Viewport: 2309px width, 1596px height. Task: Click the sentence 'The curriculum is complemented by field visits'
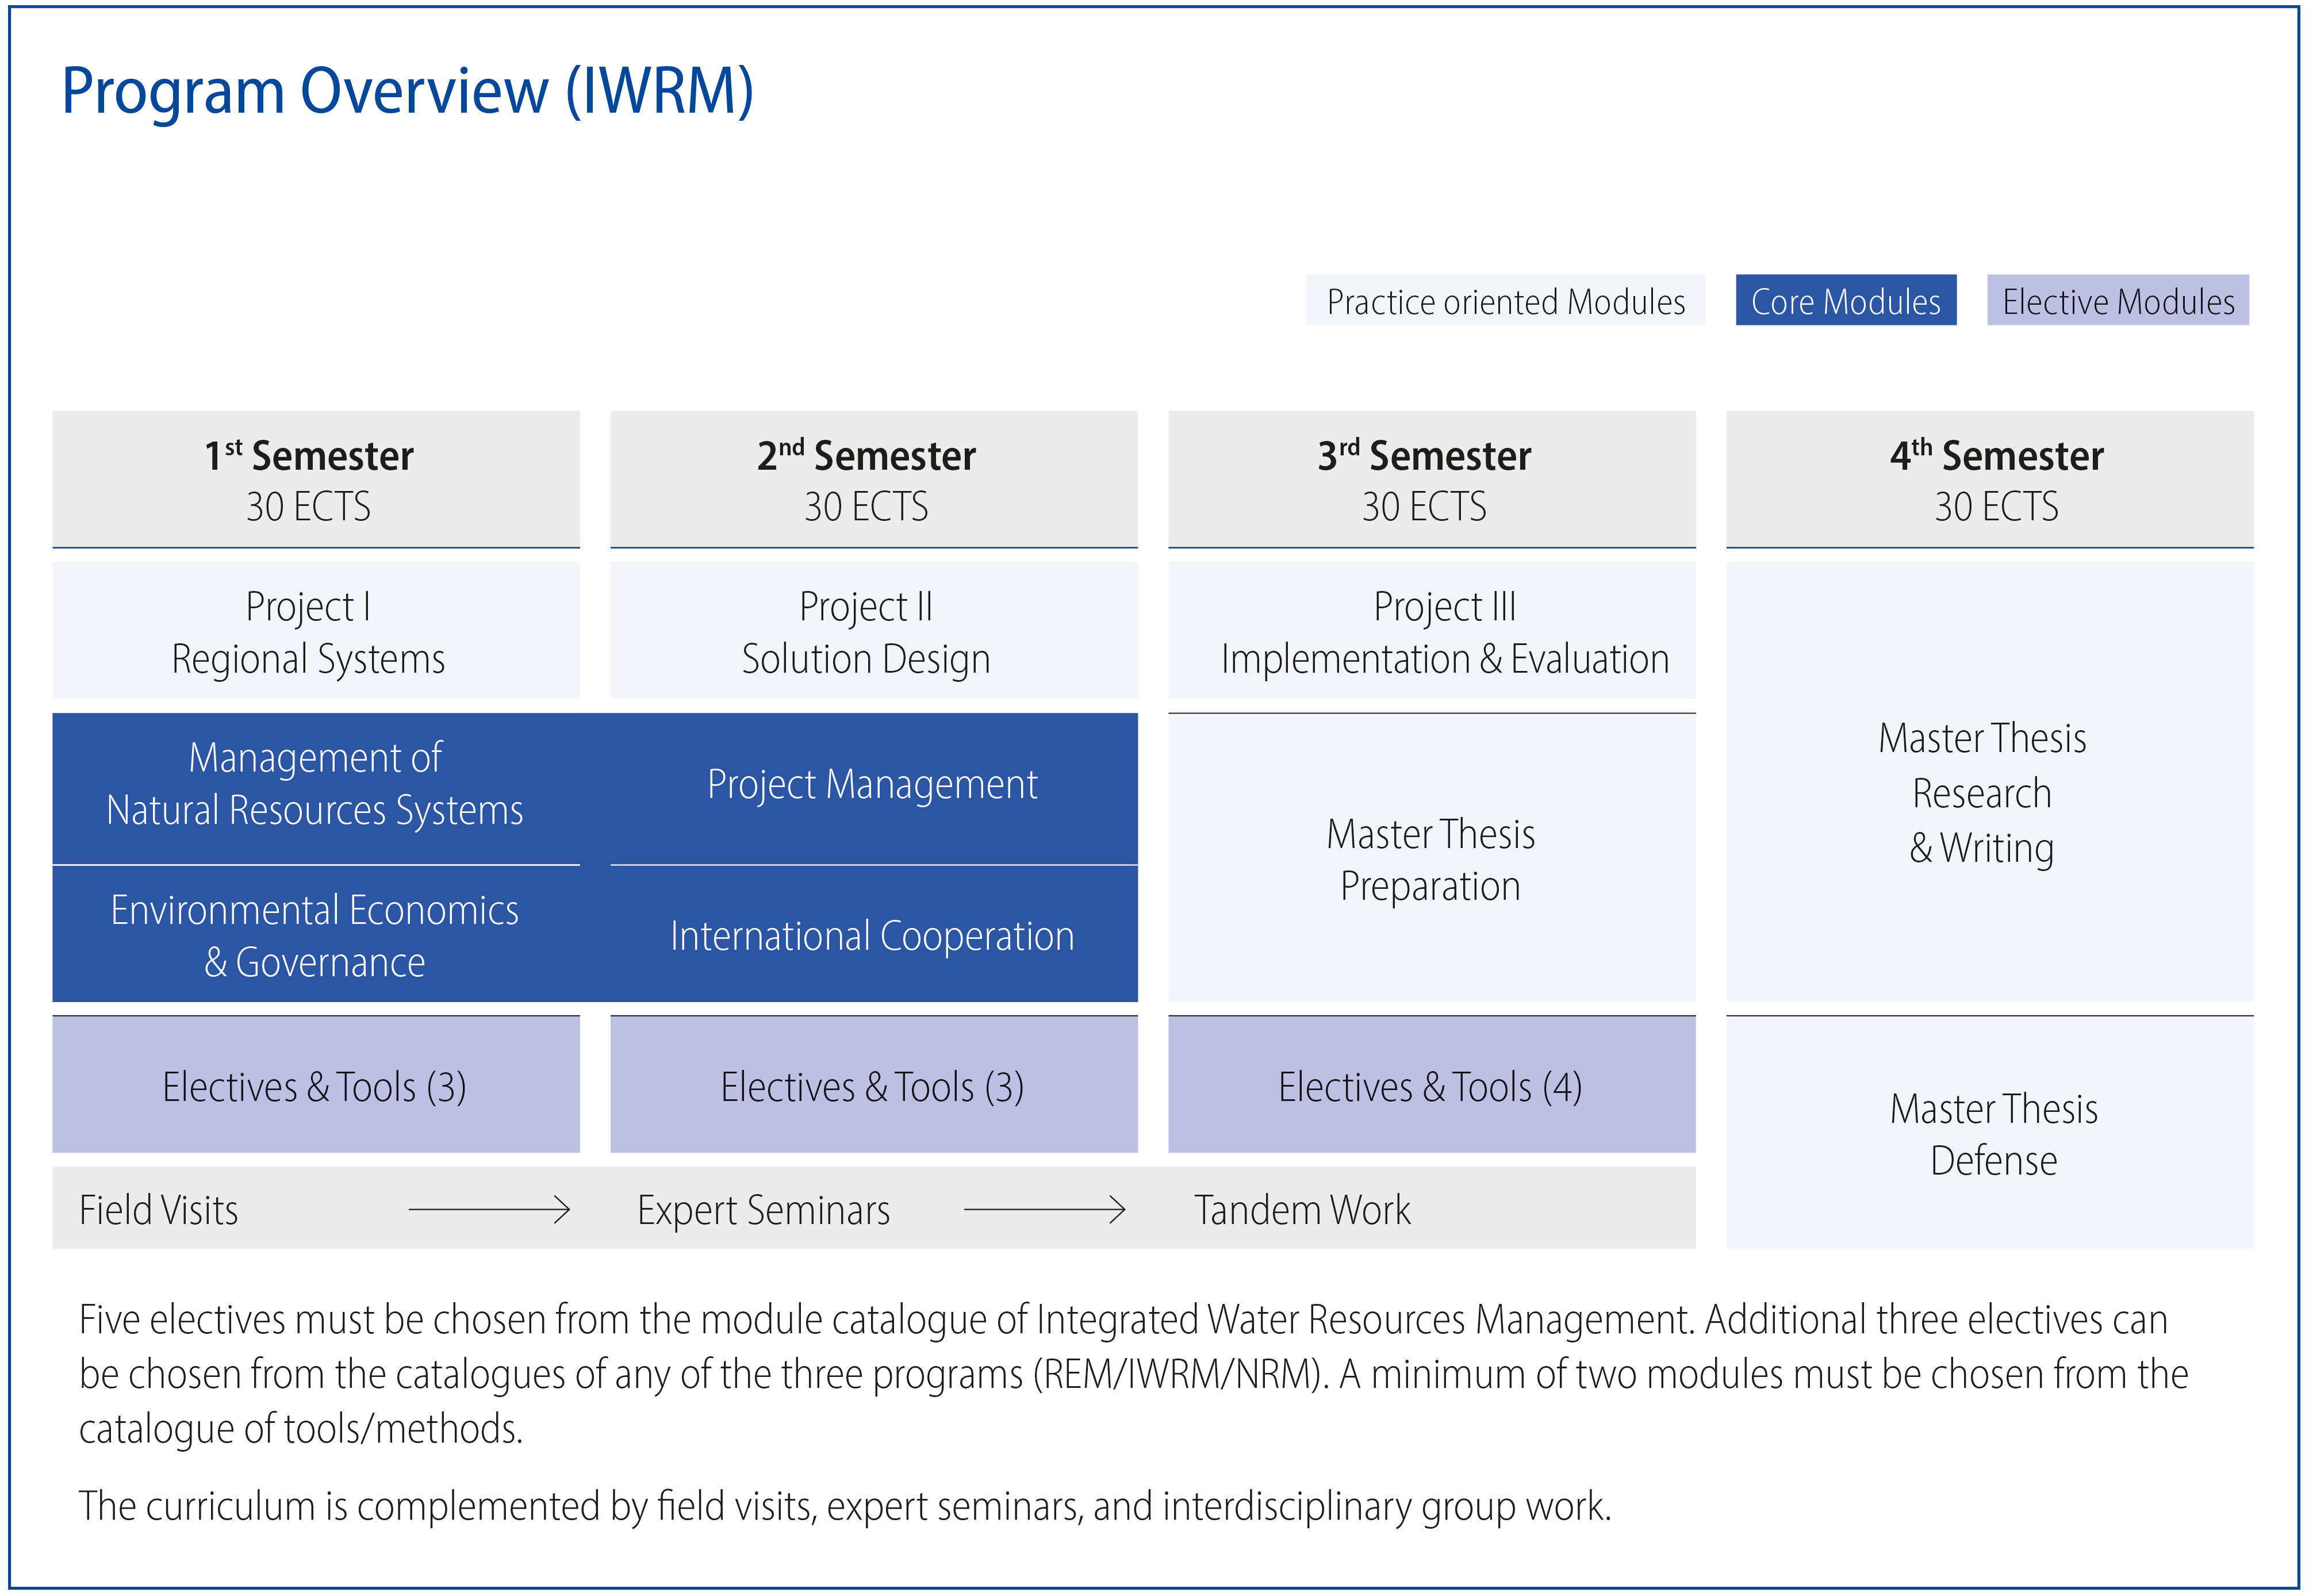[x=845, y=1506]
